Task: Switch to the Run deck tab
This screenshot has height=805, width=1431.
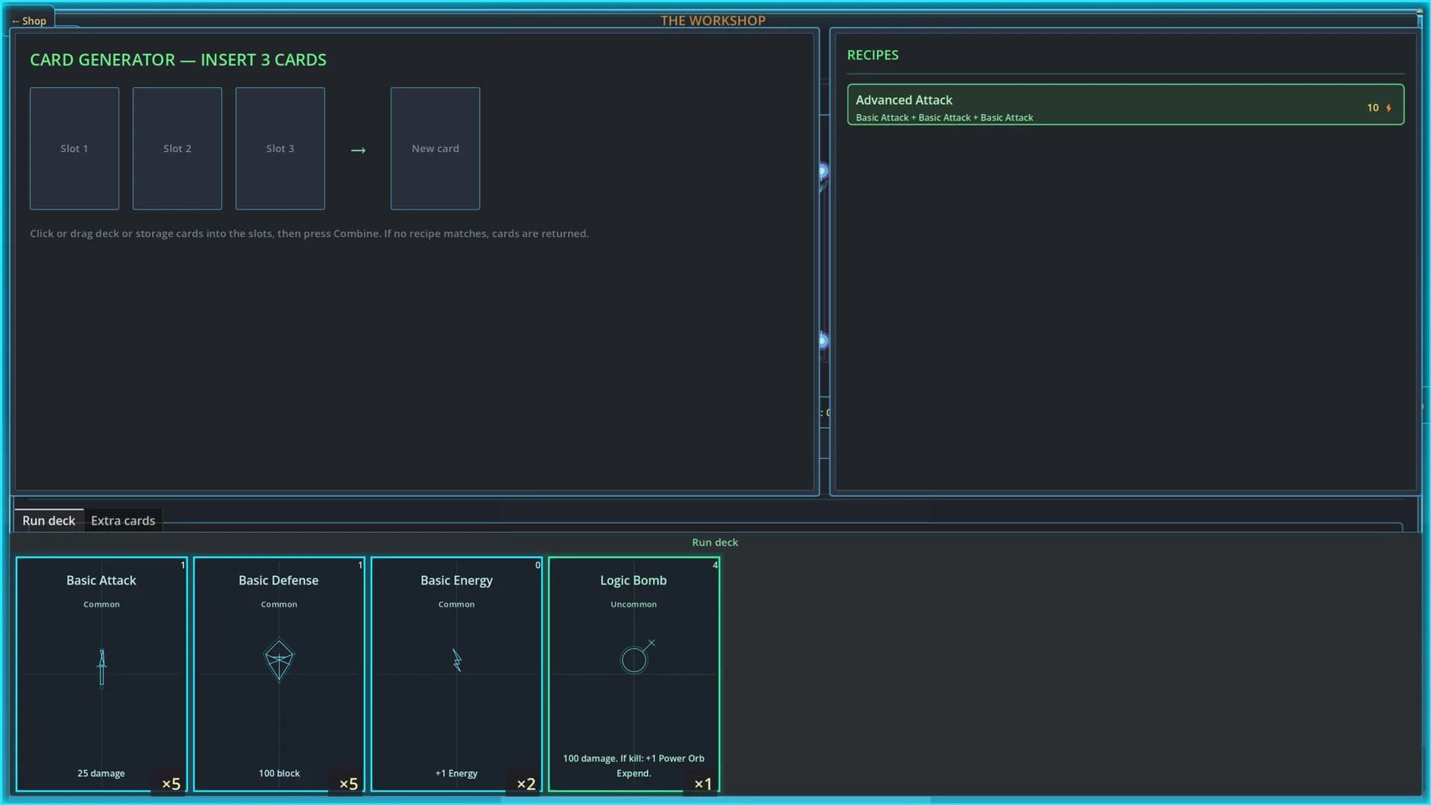Action: pyautogui.click(x=48, y=520)
